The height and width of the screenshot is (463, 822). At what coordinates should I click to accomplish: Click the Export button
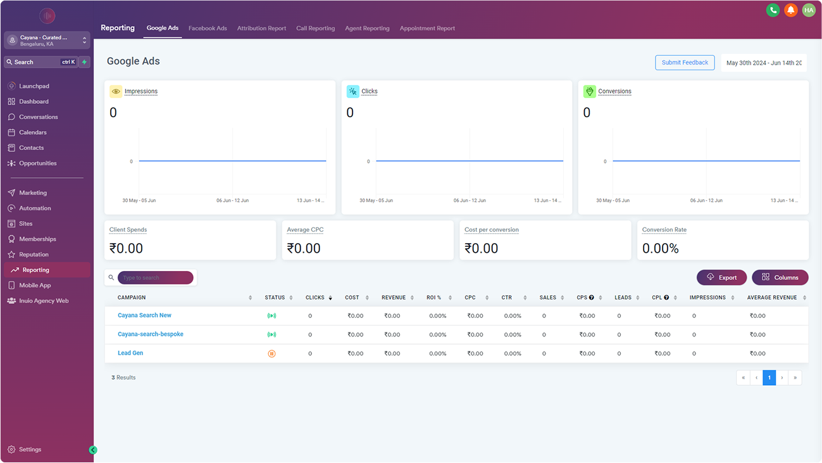pos(721,277)
